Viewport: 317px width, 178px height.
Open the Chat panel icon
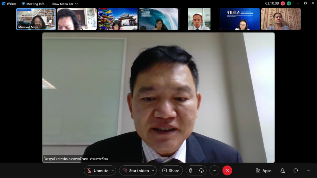tap(295, 170)
